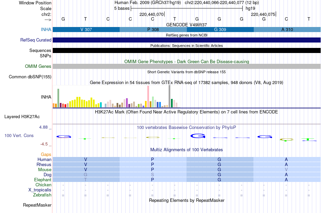
Task: Click the GENCODE V49lift37 track title
Action: [x=187, y=25]
